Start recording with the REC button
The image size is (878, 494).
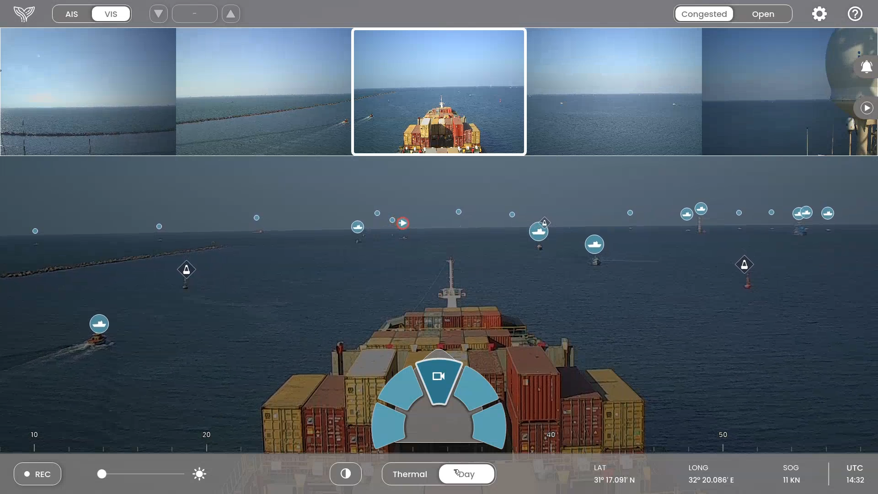(x=37, y=474)
